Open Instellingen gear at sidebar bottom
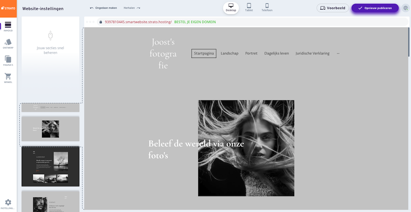This screenshot has height=212, width=411. coord(8,204)
